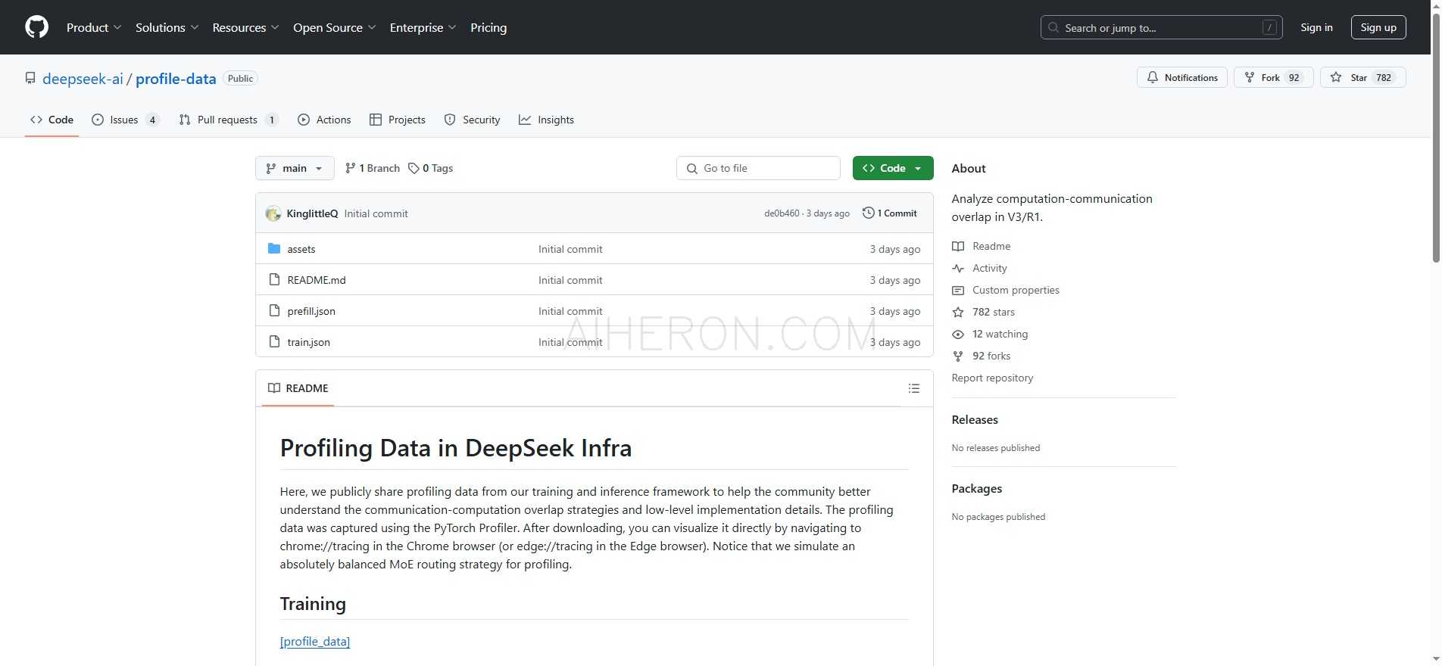Open the deepseek-ai organization link
Screen dimensions: 1442x666
point(83,79)
